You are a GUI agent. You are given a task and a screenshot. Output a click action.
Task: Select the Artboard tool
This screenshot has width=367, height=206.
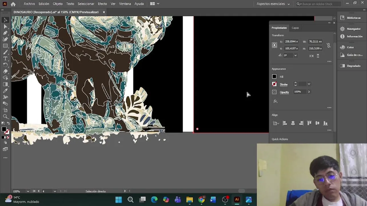click(5, 110)
